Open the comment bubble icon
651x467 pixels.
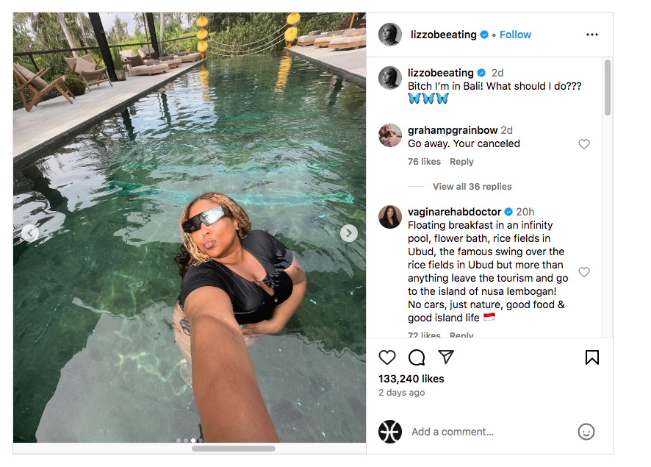click(417, 357)
